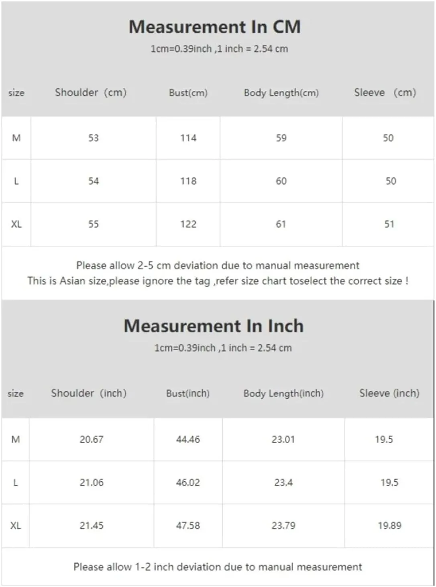Click the 'Measurement In CM' heading

click(x=215, y=27)
